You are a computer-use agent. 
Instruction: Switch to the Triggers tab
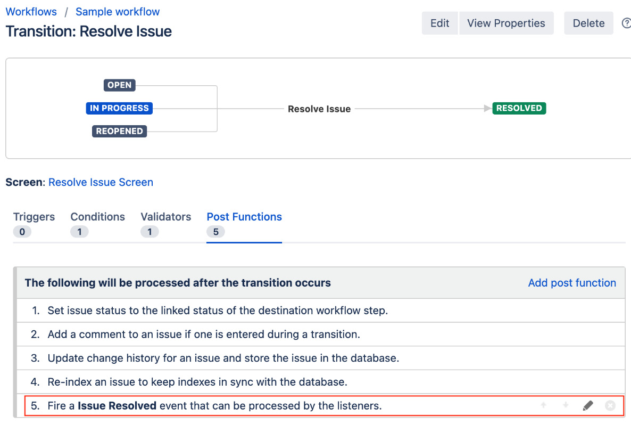34,217
